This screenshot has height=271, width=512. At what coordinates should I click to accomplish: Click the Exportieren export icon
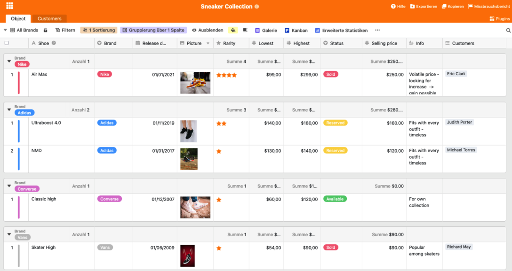tap(412, 7)
